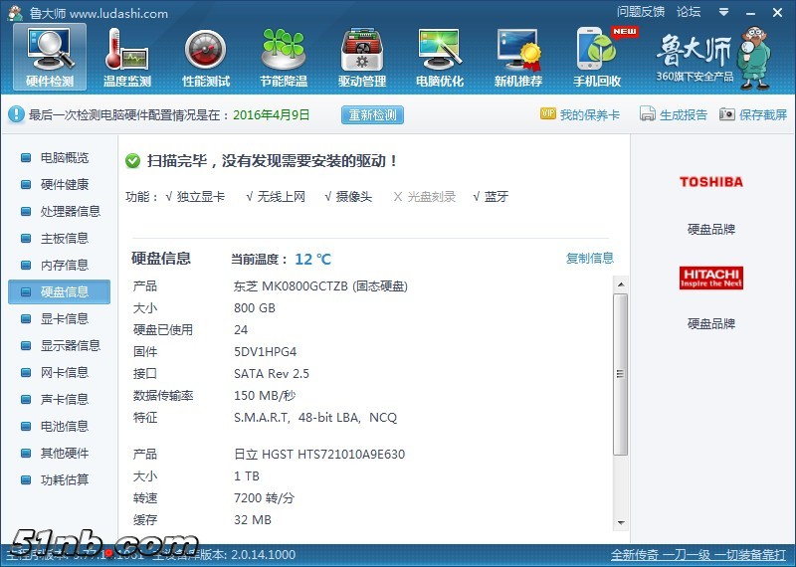
Task: Click the 复制信息 copy info link
Action: (x=590, y=259)
